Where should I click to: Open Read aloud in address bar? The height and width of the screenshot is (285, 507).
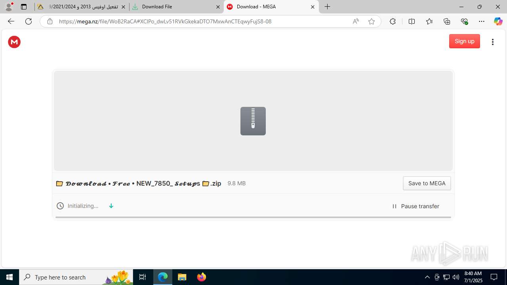pyautogui.click(x=356, y=21)
